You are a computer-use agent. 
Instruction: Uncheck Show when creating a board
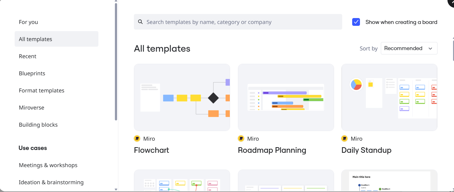click(x=356, y=22)
